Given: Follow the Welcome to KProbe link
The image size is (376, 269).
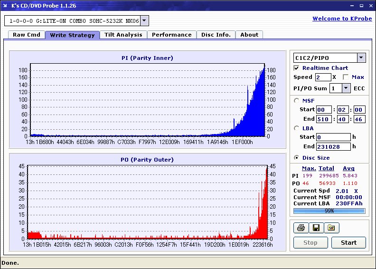Looking at the screenshot, I should pos(342,19).
